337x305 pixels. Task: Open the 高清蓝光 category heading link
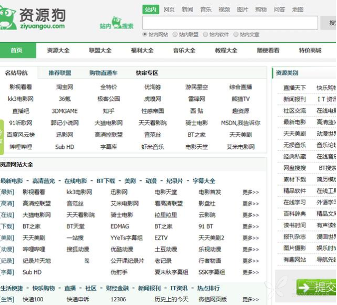pos(44,181)
